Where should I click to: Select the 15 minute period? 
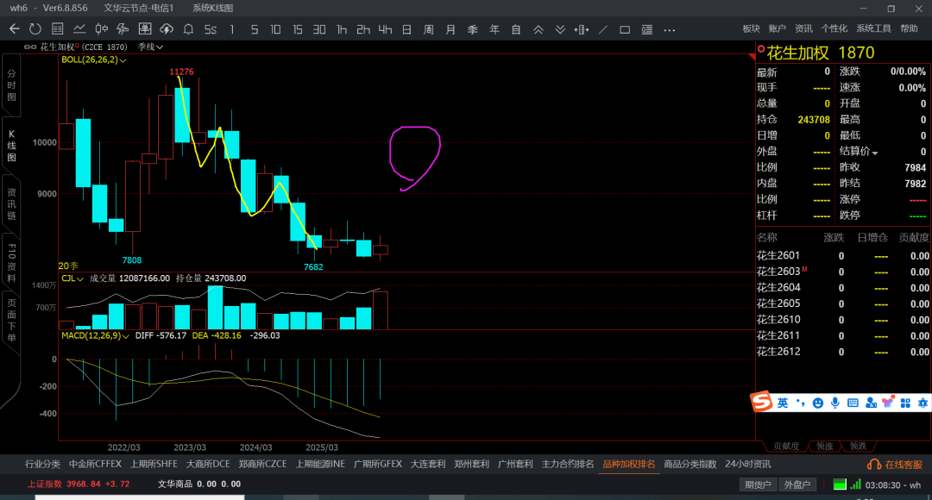point(297,29)
